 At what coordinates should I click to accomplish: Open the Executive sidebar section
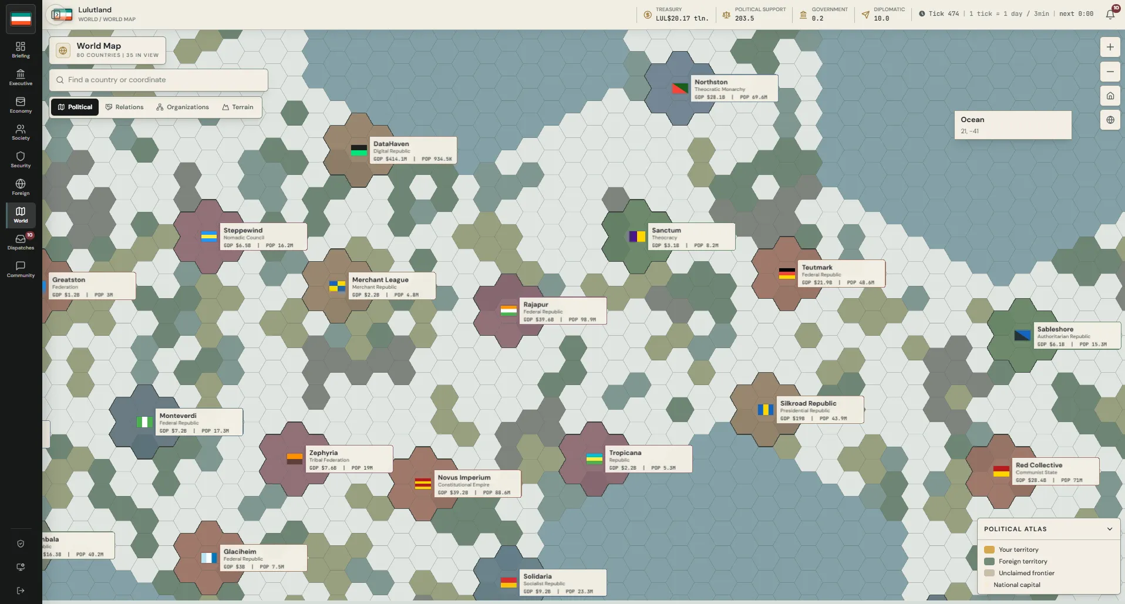(x=21, y=77)
